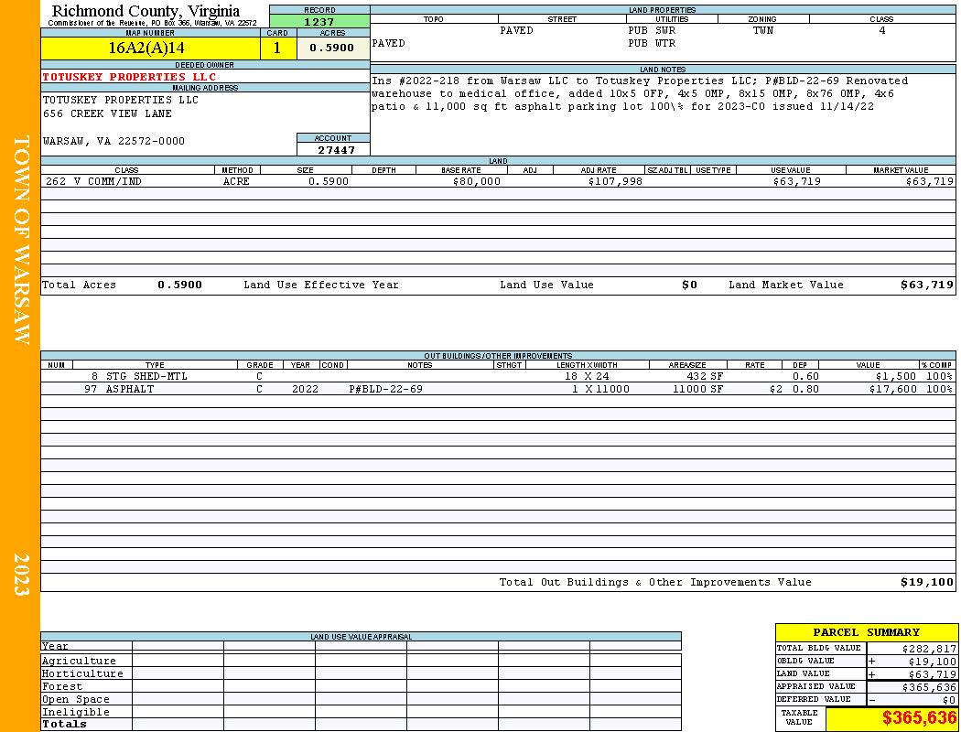Screen dimensions: 961x732
Task: Click Land Market Value total $63,719
Action: coord(927,285)
